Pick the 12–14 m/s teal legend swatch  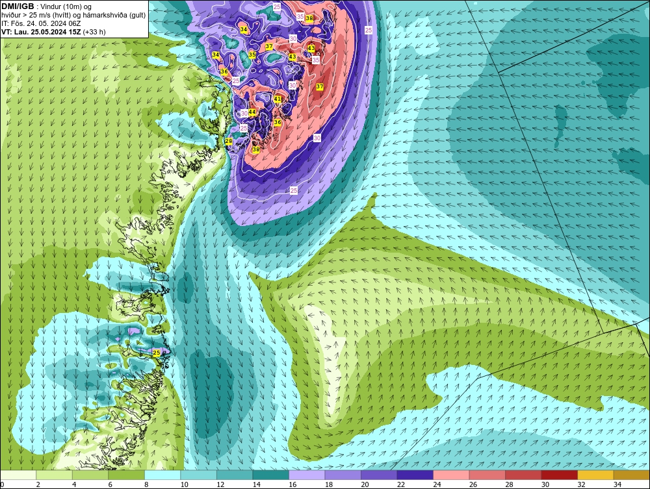pyautogui.click(x=235, y=475)
